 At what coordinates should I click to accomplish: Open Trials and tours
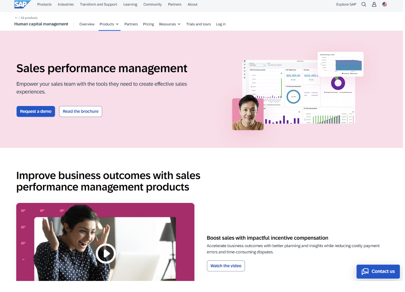(x=198, y=24)
